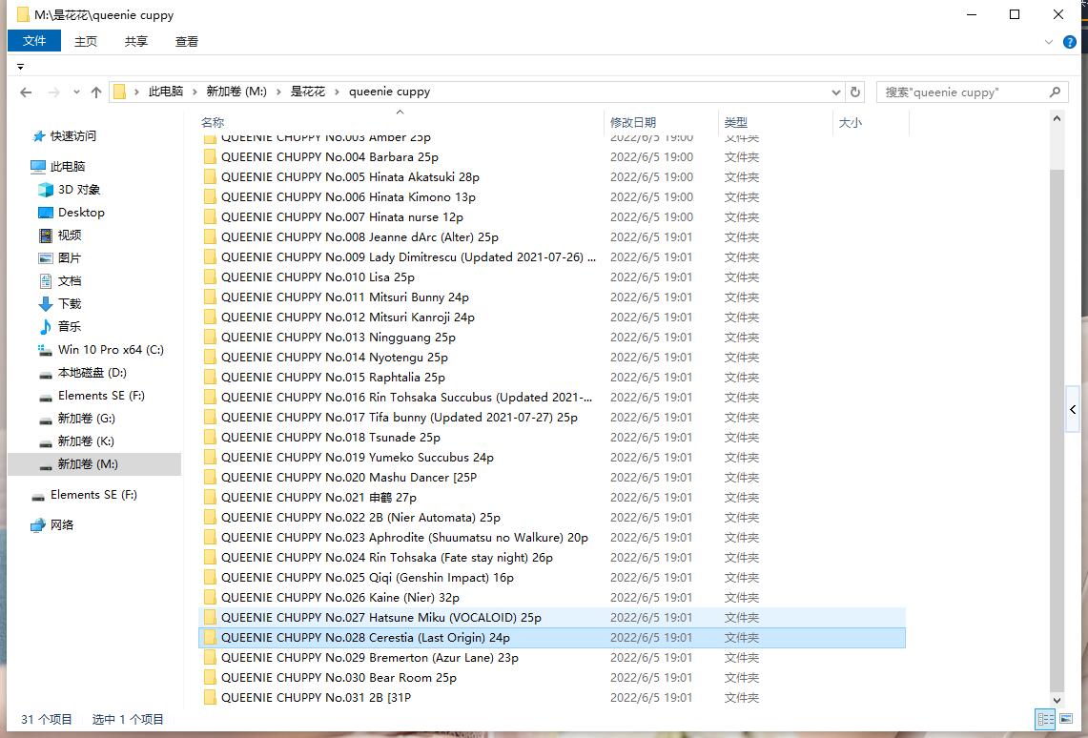
Task: Click folder icon of No.027 Hatsune Miku
Action: pyautogui.click(x=210, y=617)
